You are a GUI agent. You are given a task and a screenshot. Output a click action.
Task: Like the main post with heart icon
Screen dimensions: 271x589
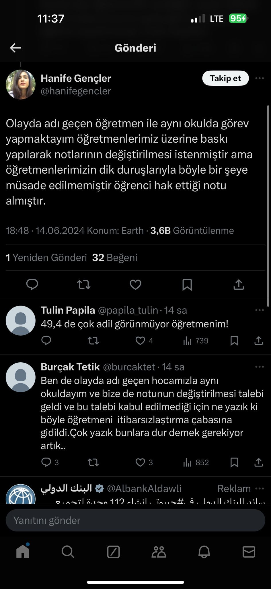click(x=135, y=285)
